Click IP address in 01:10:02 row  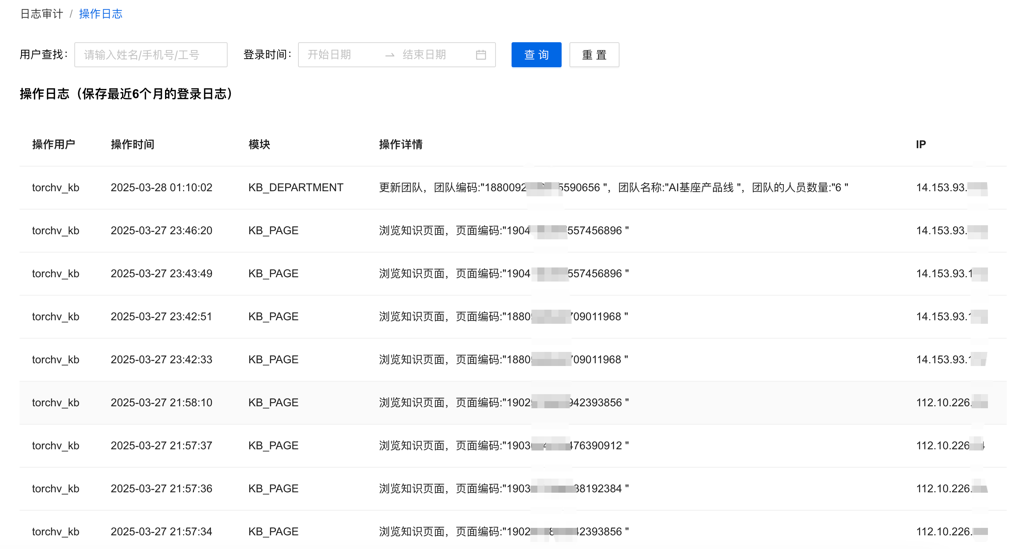click(952, 188)
